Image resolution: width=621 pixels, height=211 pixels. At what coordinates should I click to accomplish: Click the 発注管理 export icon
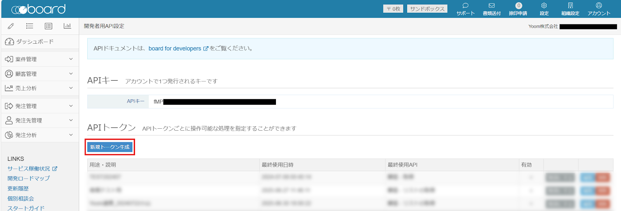pyautogui.click(x=9, y=106)
